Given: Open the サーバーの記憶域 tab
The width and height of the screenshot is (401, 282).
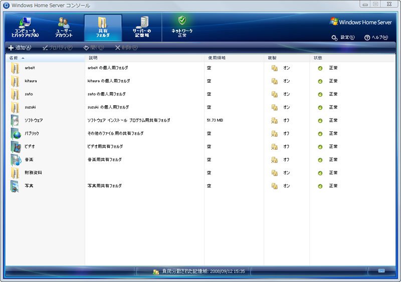Looking at the screenshot, I should 142,28.
